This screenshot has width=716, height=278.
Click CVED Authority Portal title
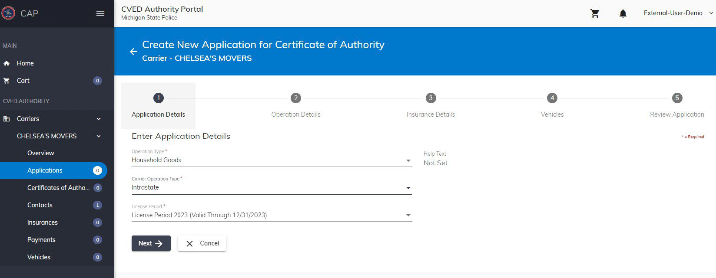tap(162, 9)
